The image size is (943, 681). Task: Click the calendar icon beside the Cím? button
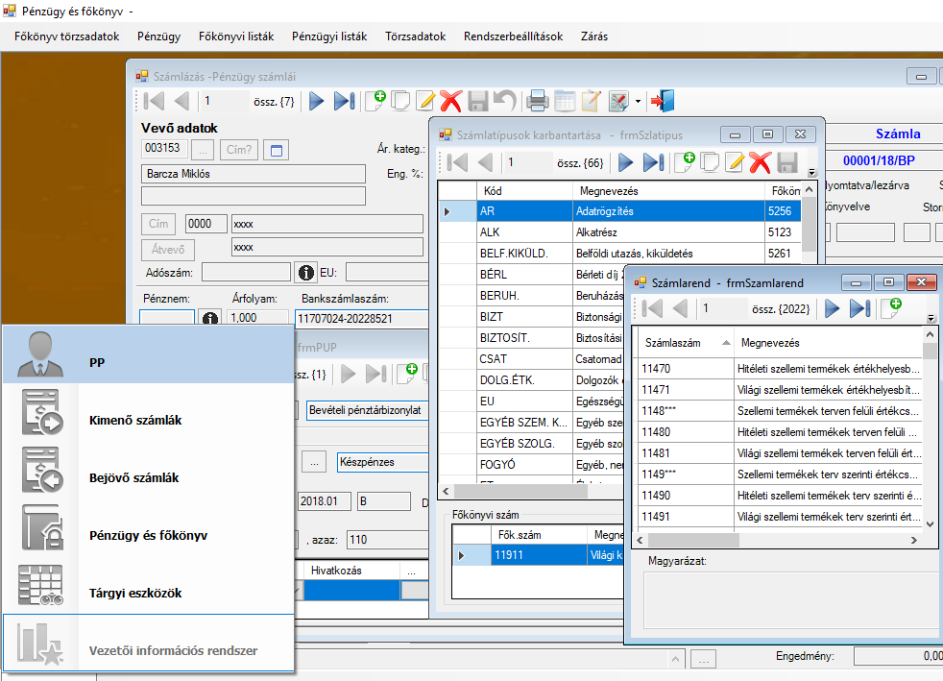(x=275, y=150)
